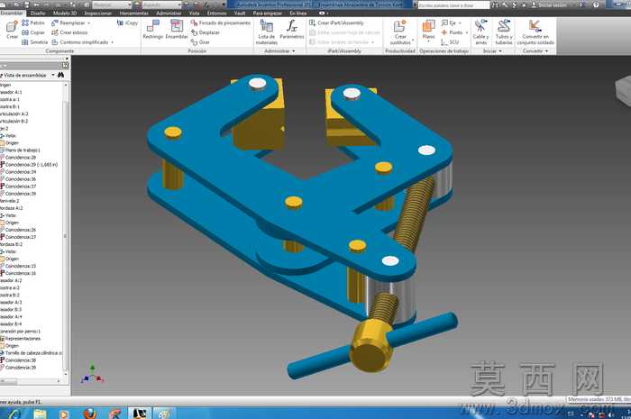This screenshot has width=631, height=419.
Task: Select the Girar tool
Action: point(200,42)
